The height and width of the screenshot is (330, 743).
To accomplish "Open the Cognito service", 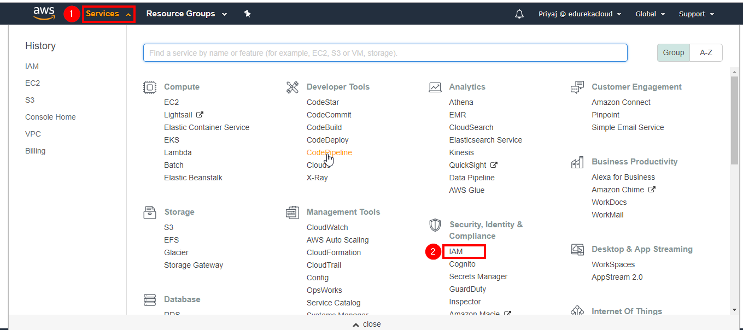I will (462, 264).
